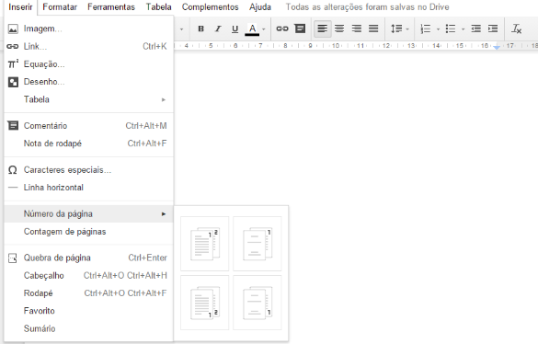538x344 pixels.
Task: Insert a Nota de rodapé
Action: pyautogui.click(x=89, y=143)
